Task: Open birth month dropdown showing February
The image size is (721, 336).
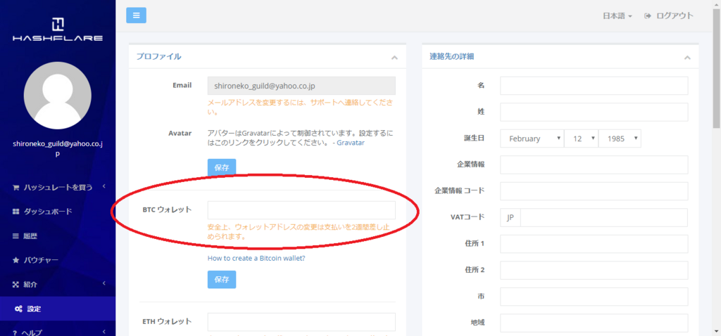Action: point(532,138)
